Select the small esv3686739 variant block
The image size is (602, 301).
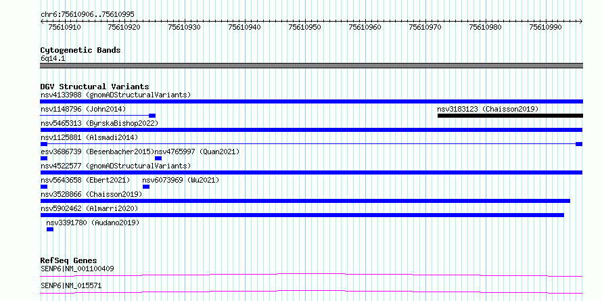click(44, 158)
